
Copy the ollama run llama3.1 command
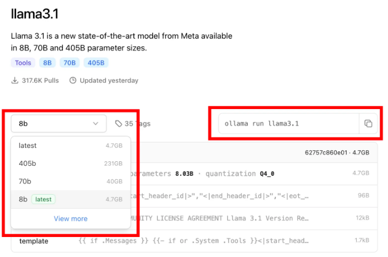[368, 123]
